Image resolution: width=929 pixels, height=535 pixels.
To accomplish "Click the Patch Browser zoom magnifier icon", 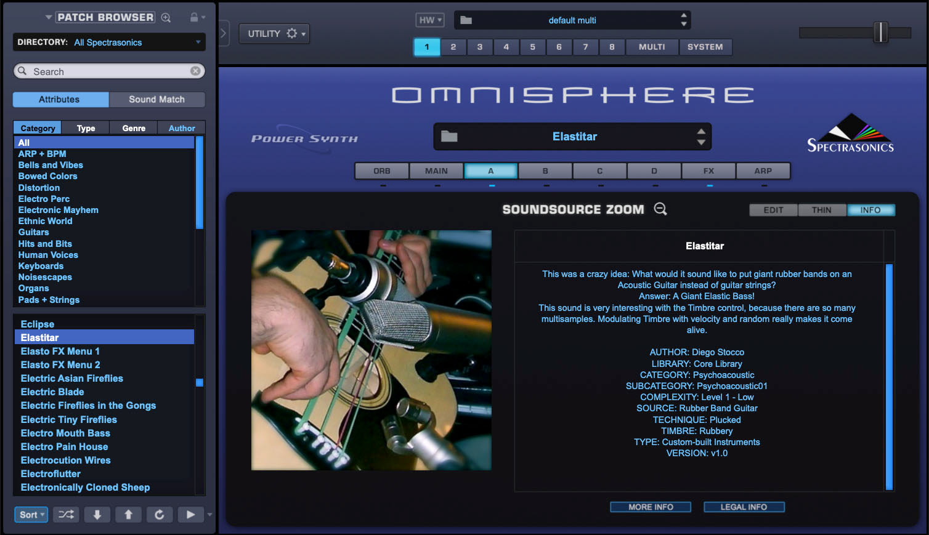I will point(166,17).
